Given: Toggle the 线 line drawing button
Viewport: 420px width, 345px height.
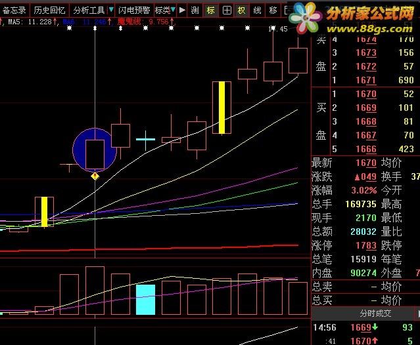Looking at the screenshot, I should 257,10.
